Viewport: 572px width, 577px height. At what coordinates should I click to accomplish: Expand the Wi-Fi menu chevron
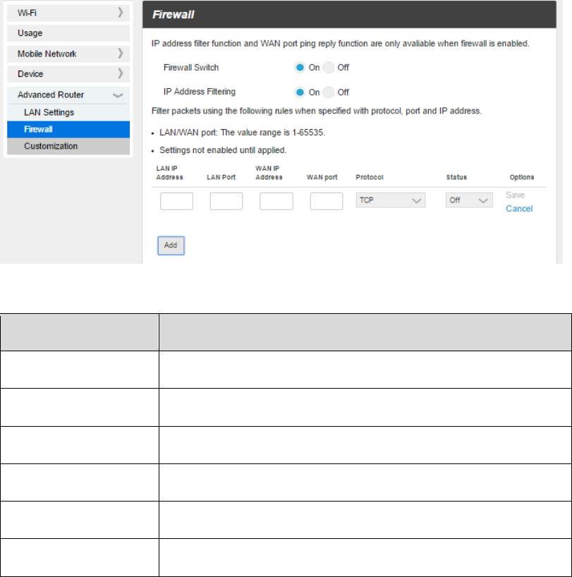121,13
